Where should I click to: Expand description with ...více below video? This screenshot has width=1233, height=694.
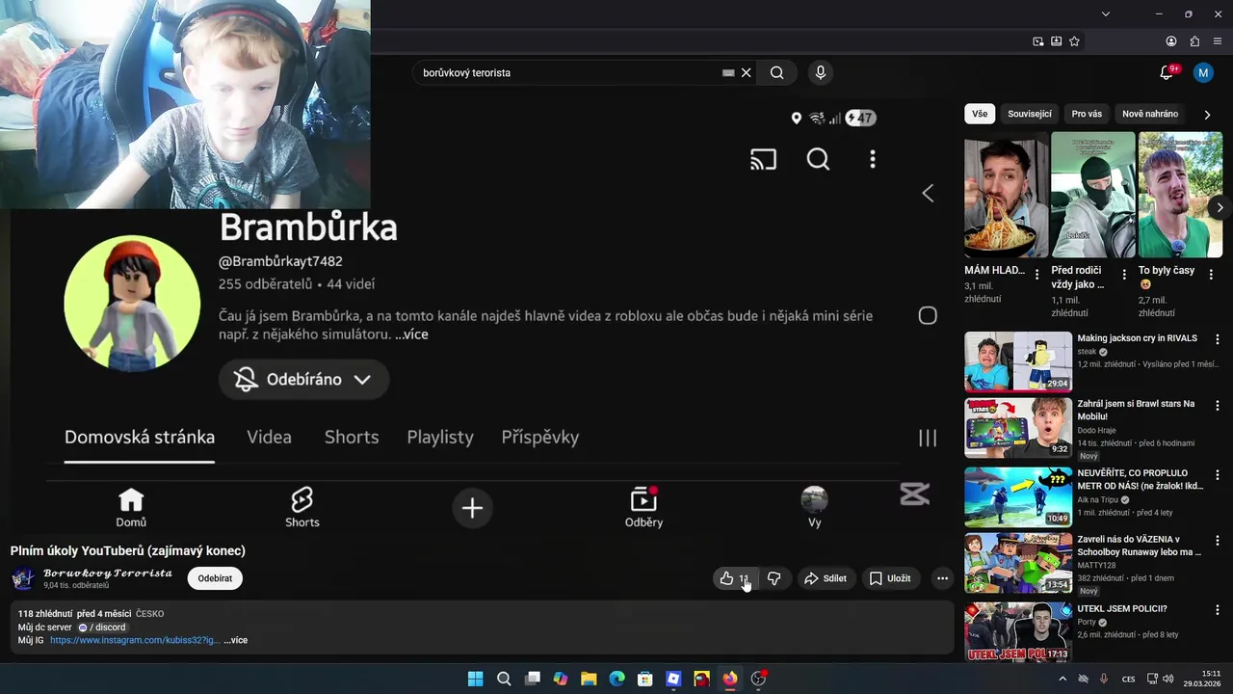pyautogui.click(x=236, y=640)
